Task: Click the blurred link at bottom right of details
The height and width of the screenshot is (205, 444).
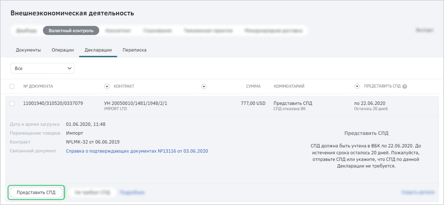Action: [x=418, y=192]
